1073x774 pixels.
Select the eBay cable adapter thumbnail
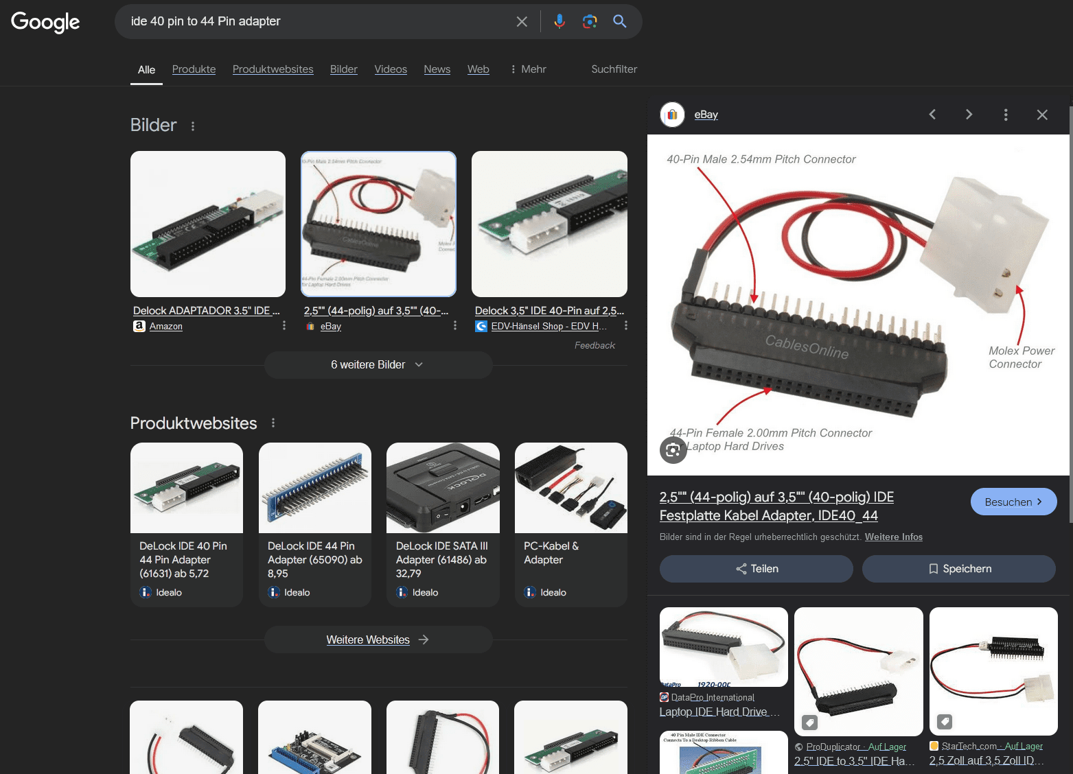coord(379,224)
